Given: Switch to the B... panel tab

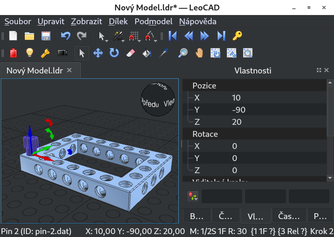Looking at the screenshot, I should click(197, 216).
